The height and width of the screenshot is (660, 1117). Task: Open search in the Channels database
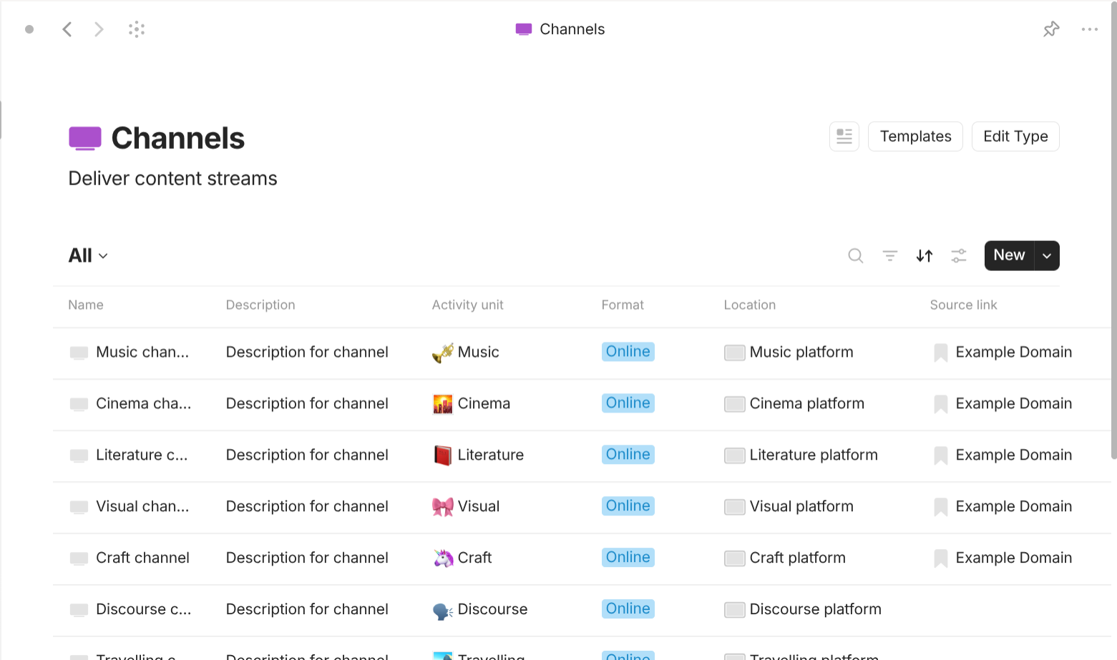pyautogui.click(x=856, y=255)
